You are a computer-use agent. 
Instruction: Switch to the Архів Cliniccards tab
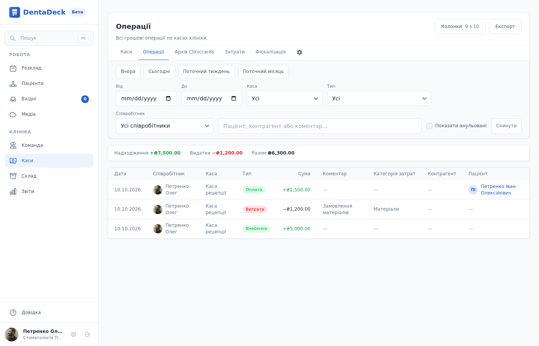[x=194, y=52]
